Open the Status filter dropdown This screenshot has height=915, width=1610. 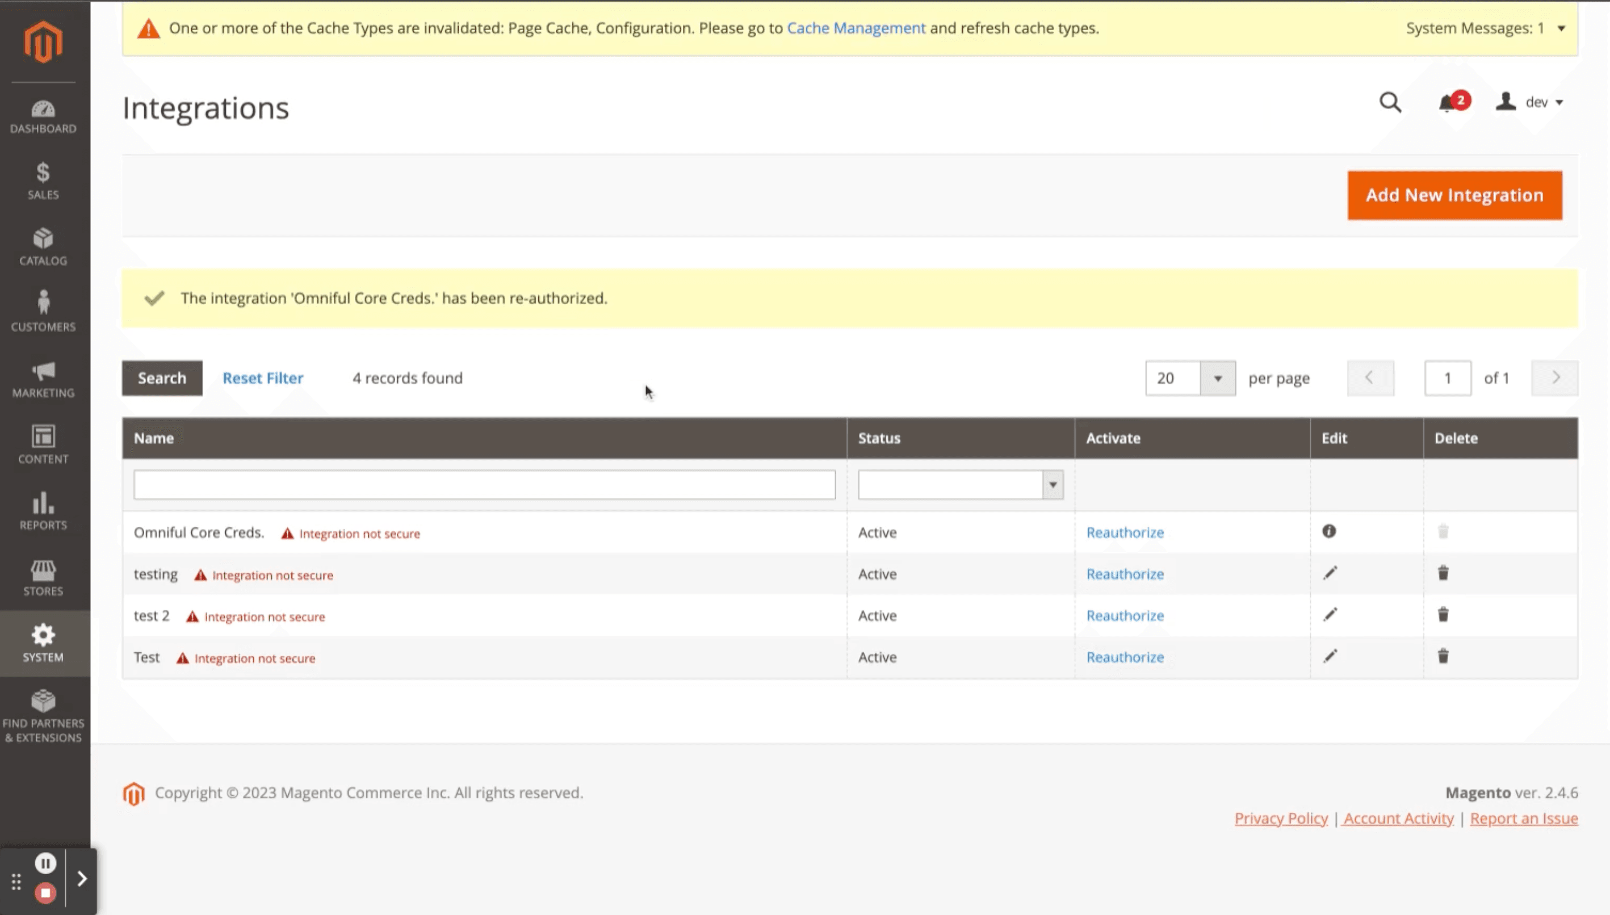(x=1052, y=485)
